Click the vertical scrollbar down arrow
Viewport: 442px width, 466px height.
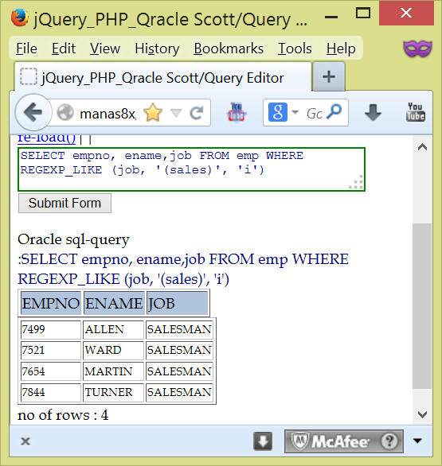422,414
